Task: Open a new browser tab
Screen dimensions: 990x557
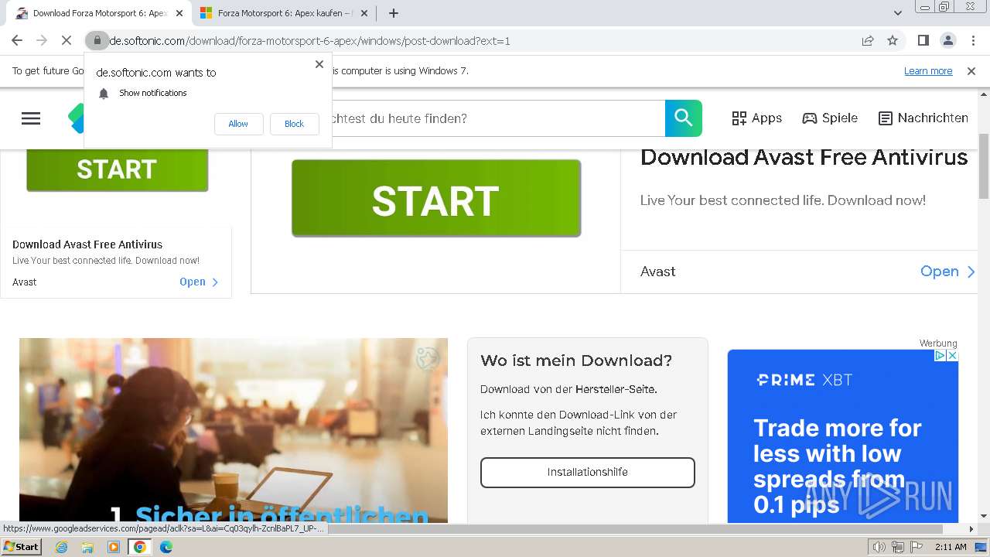Action: click(x=394, y=13)
